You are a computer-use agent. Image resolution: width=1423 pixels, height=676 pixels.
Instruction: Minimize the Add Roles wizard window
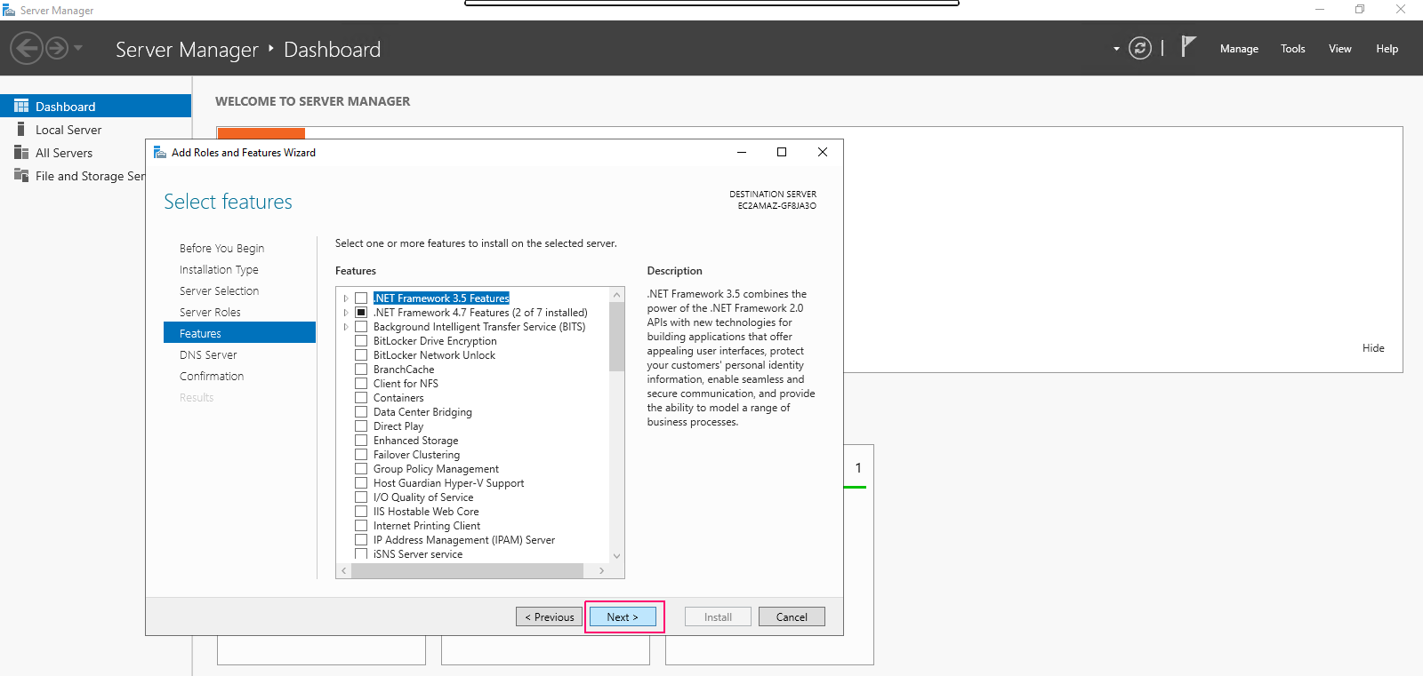pyautogui.click(x=742, y=152)
